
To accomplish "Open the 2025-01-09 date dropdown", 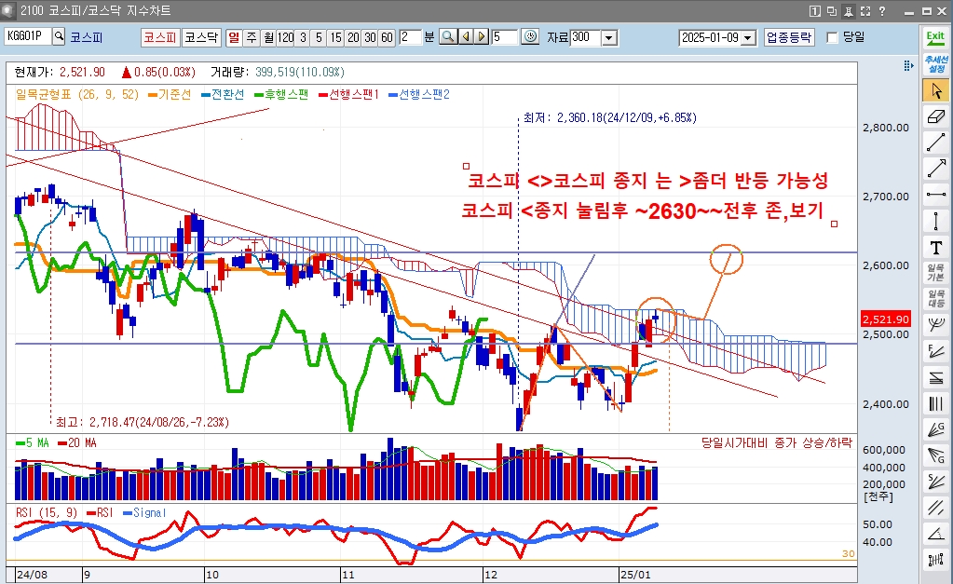I will click(749, 37).
